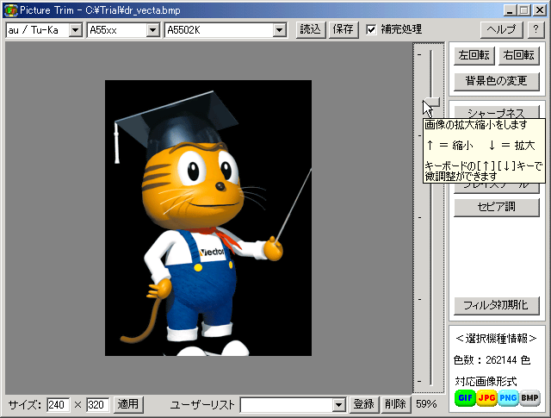Click フィルタ初期化 to reset filters
Image resolution: width=551 pixels, height=418 pixels.
(x=497, y=305)
